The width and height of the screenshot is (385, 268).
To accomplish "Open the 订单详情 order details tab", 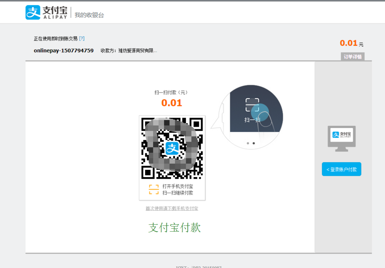I will (x=352, y=57).
